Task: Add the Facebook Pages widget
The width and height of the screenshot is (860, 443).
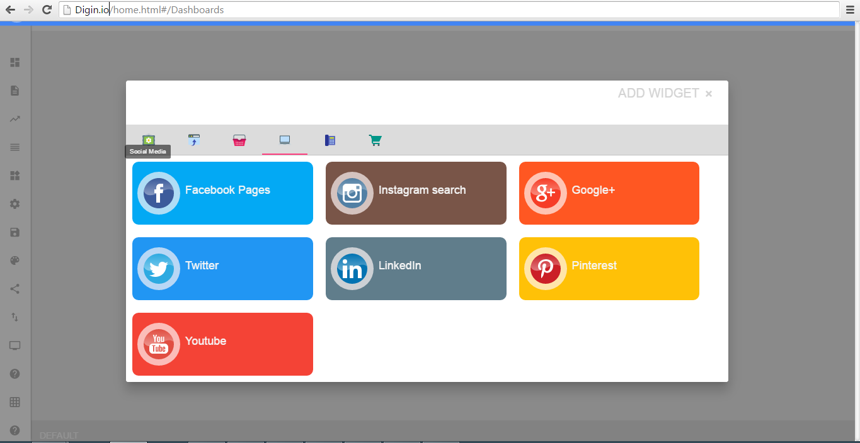Action: pos(222,193)
